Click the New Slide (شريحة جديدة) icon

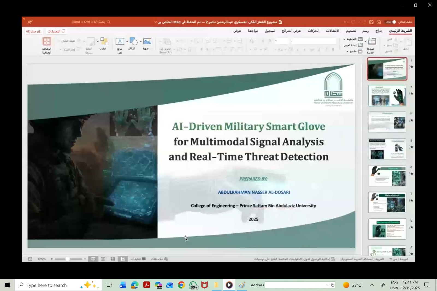[x=371, y=42]
